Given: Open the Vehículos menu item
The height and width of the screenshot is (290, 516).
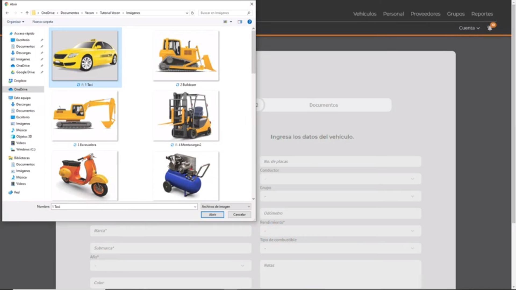Looking at the screenshot, I should (x=364, y=14).
